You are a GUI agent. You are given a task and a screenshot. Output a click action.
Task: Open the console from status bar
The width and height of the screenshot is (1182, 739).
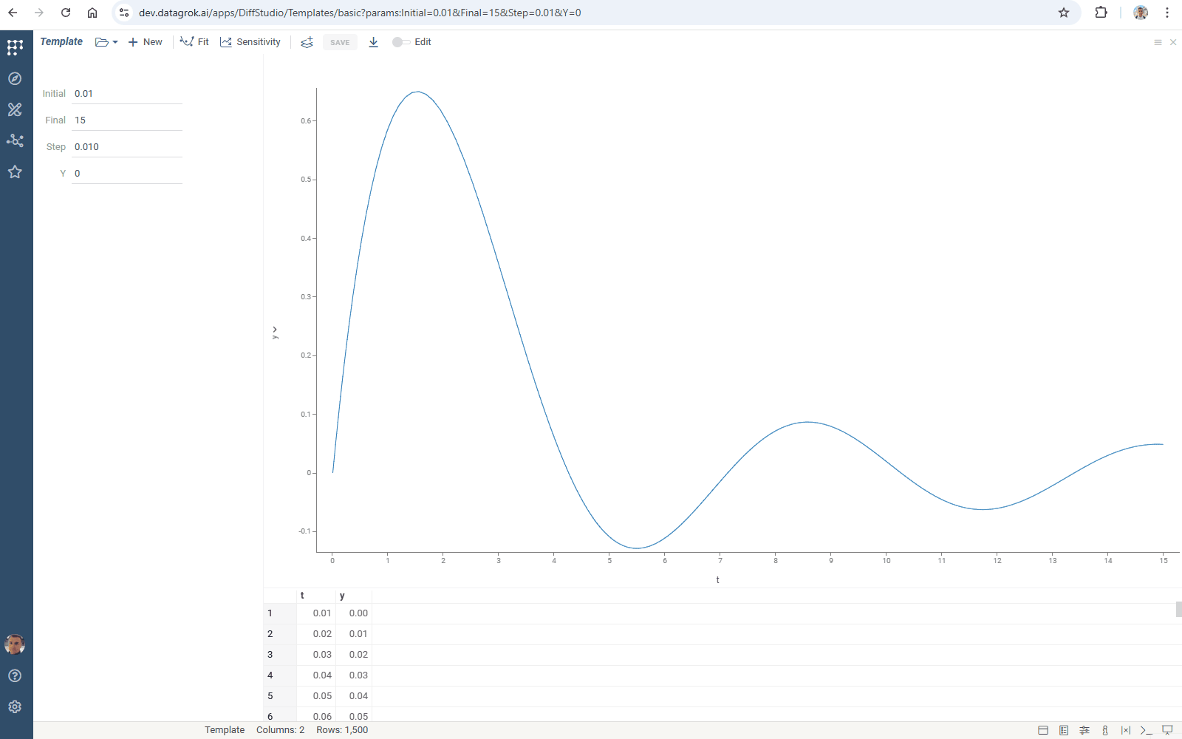(1146, 730)
